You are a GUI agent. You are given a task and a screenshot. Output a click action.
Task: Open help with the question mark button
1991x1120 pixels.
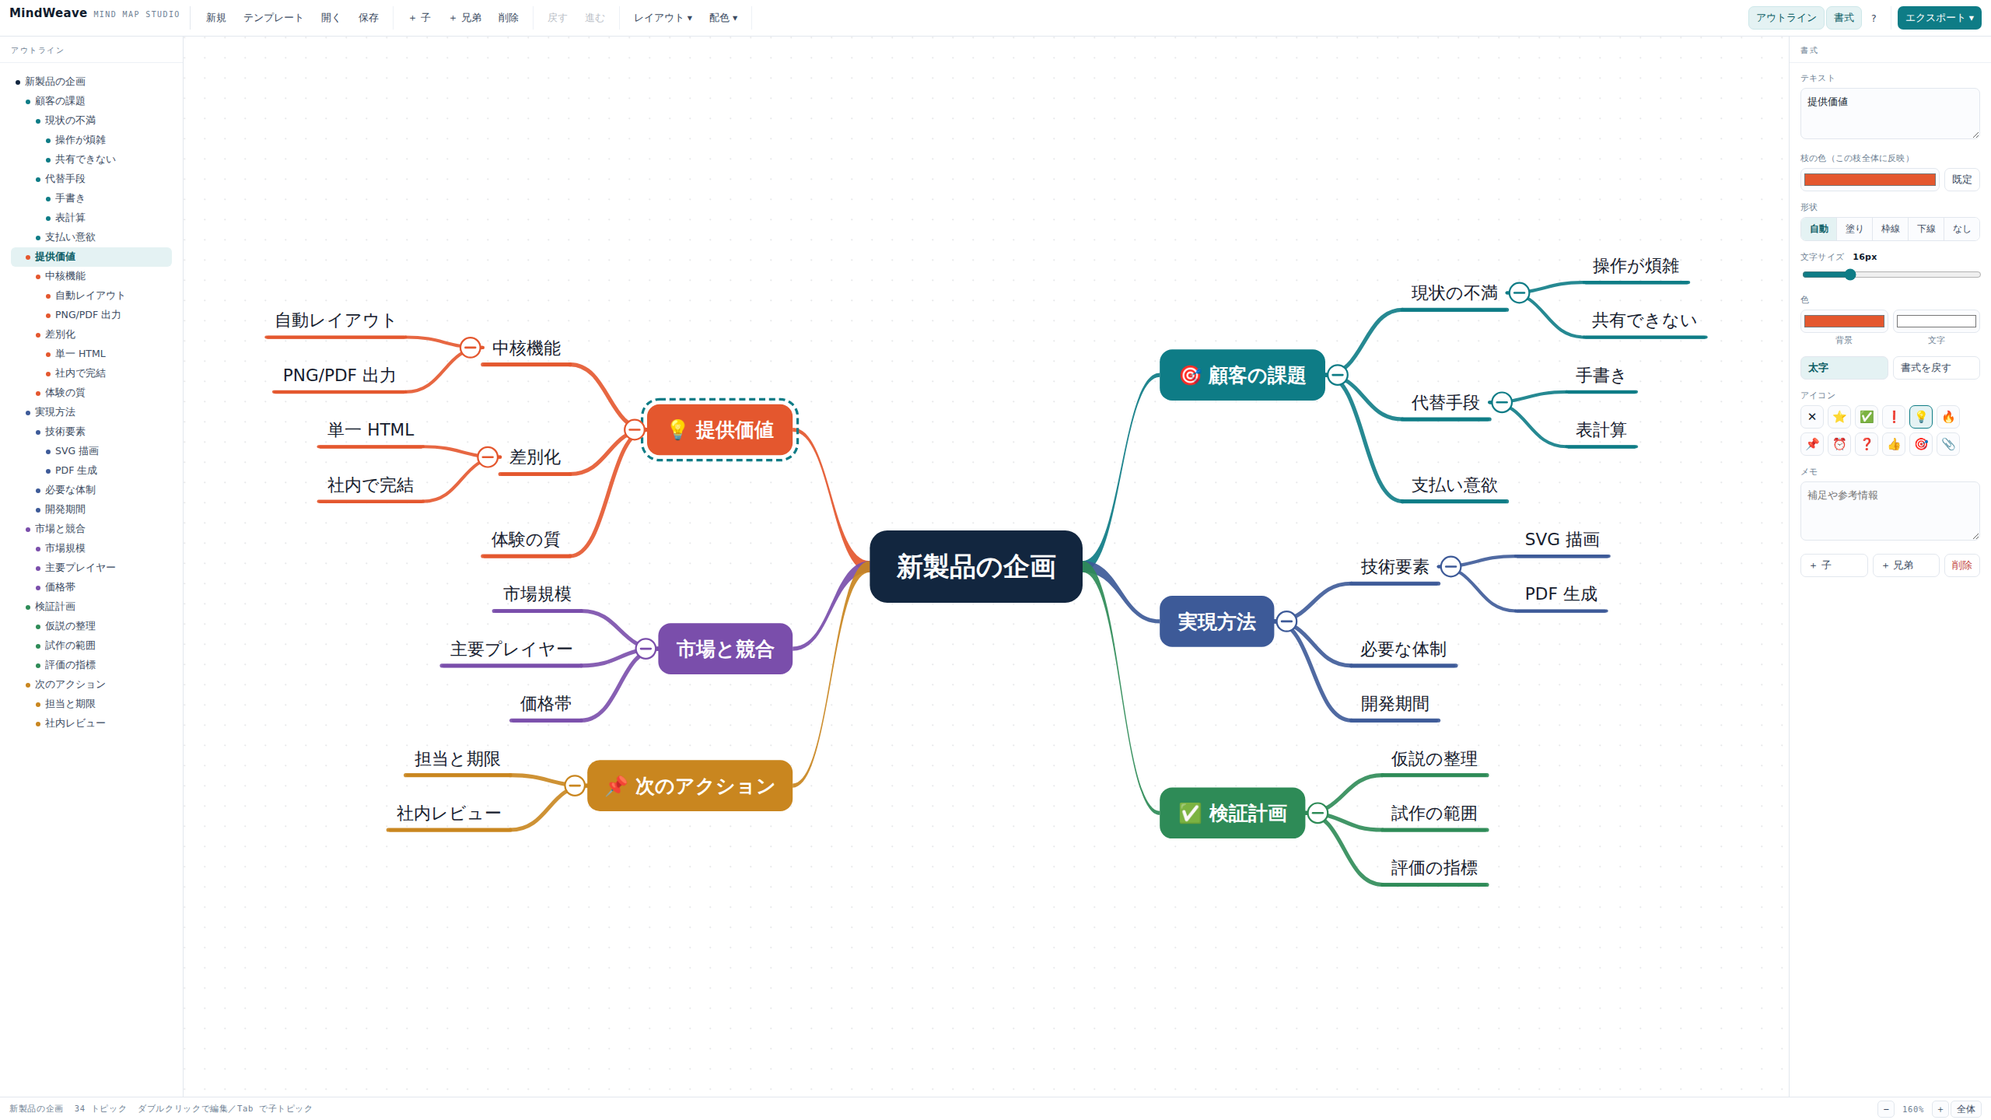(x=1874, y=18)
